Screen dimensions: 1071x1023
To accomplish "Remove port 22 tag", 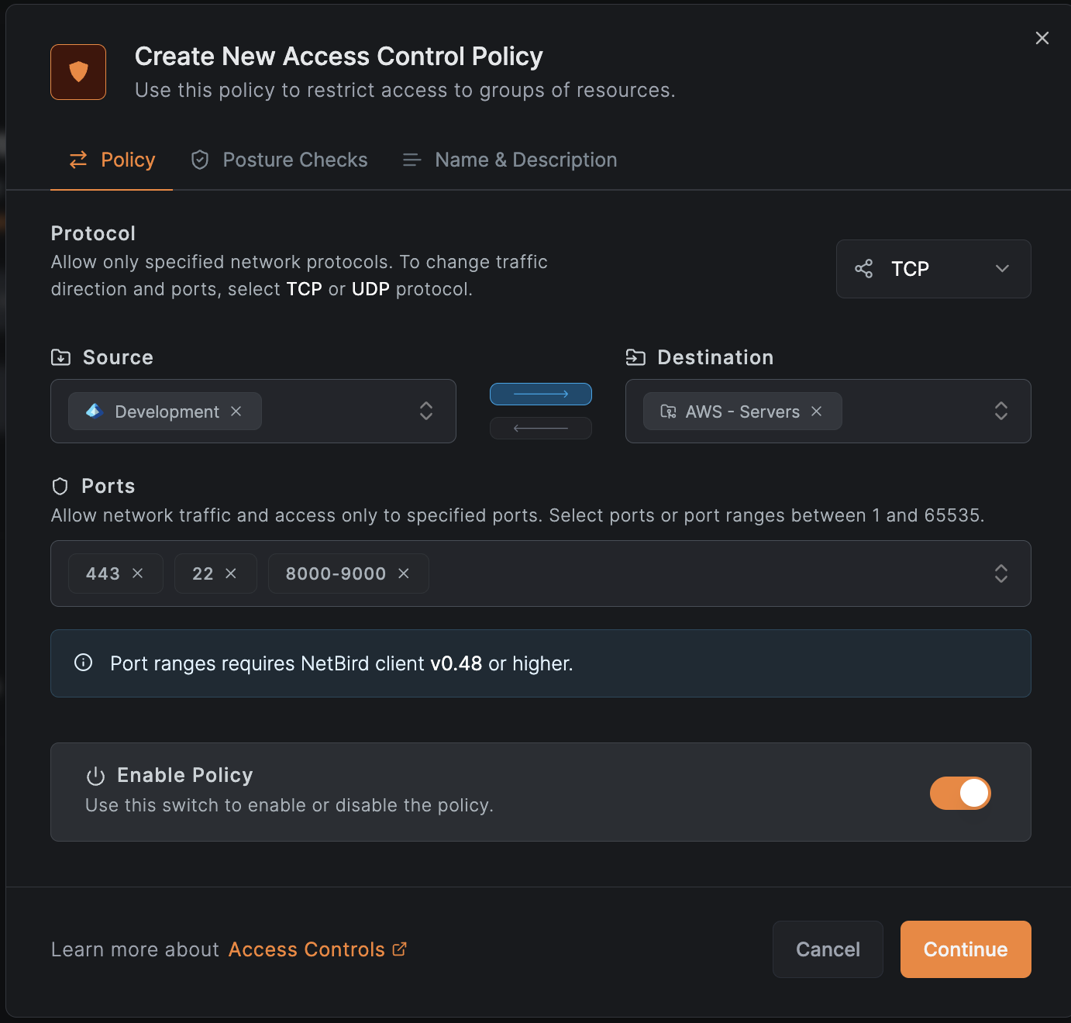I will click(x=231, y=573).
